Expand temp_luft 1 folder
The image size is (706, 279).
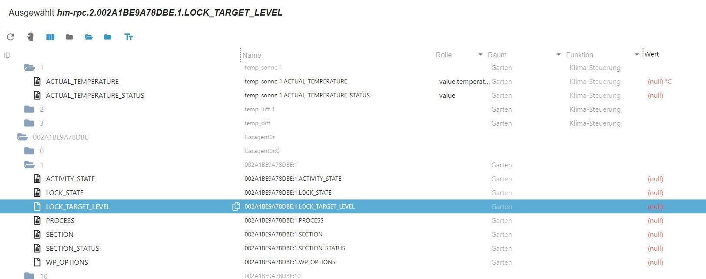29,109
